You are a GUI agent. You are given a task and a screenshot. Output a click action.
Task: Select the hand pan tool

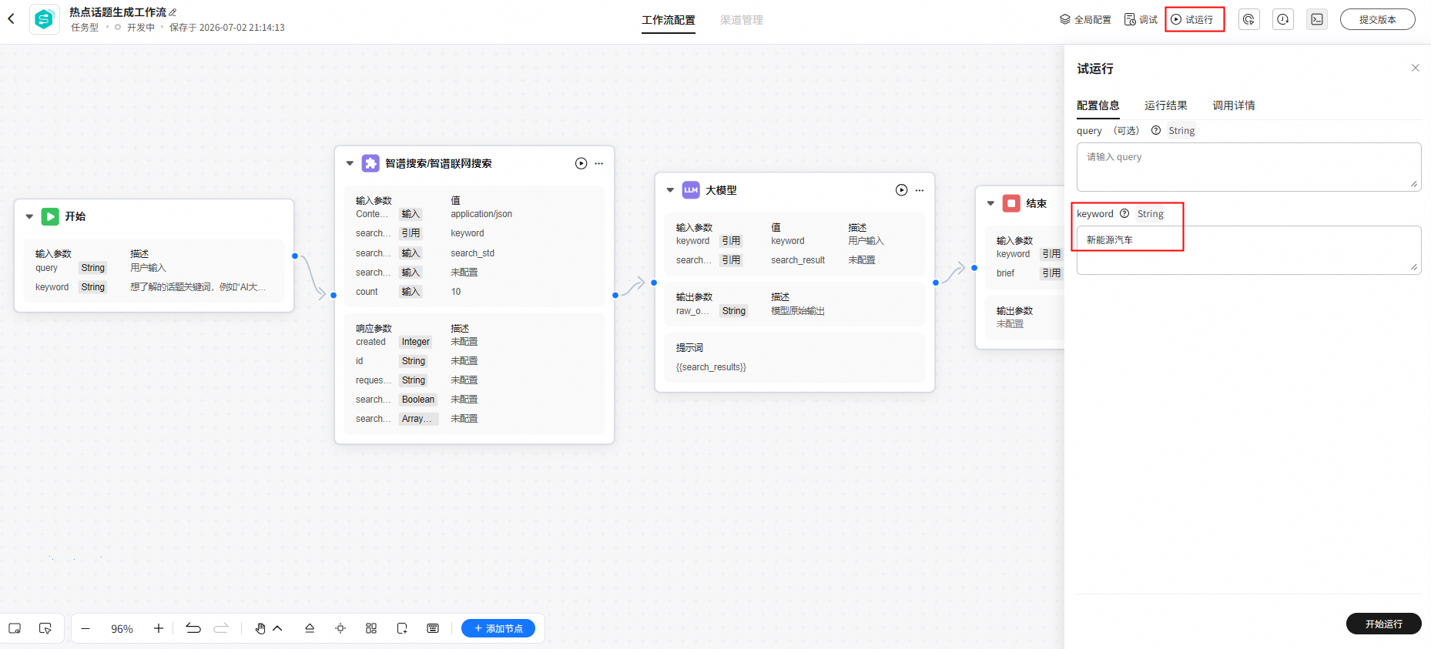(260, 628)
